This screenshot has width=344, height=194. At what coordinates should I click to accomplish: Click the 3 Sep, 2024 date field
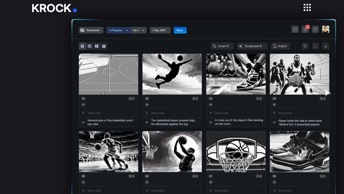click(x=160, y=30)
